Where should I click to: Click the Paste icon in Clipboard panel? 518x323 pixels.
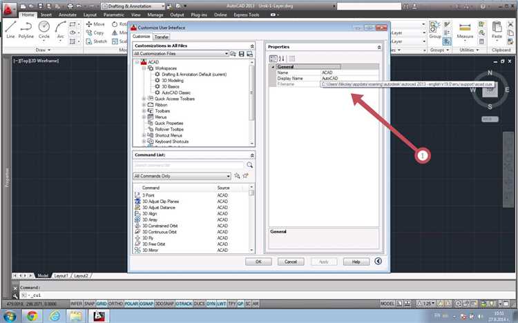coord(497,30)
